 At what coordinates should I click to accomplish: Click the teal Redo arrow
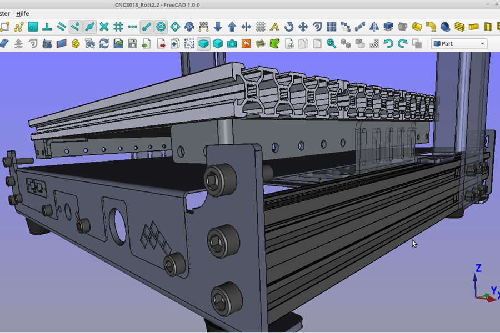[x=402, y=44]
